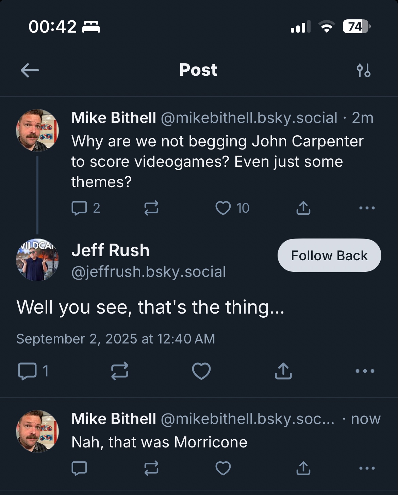Open more options on Morricone reply
The height and width of the screenshot is (495, 398).
pos(367,468)
